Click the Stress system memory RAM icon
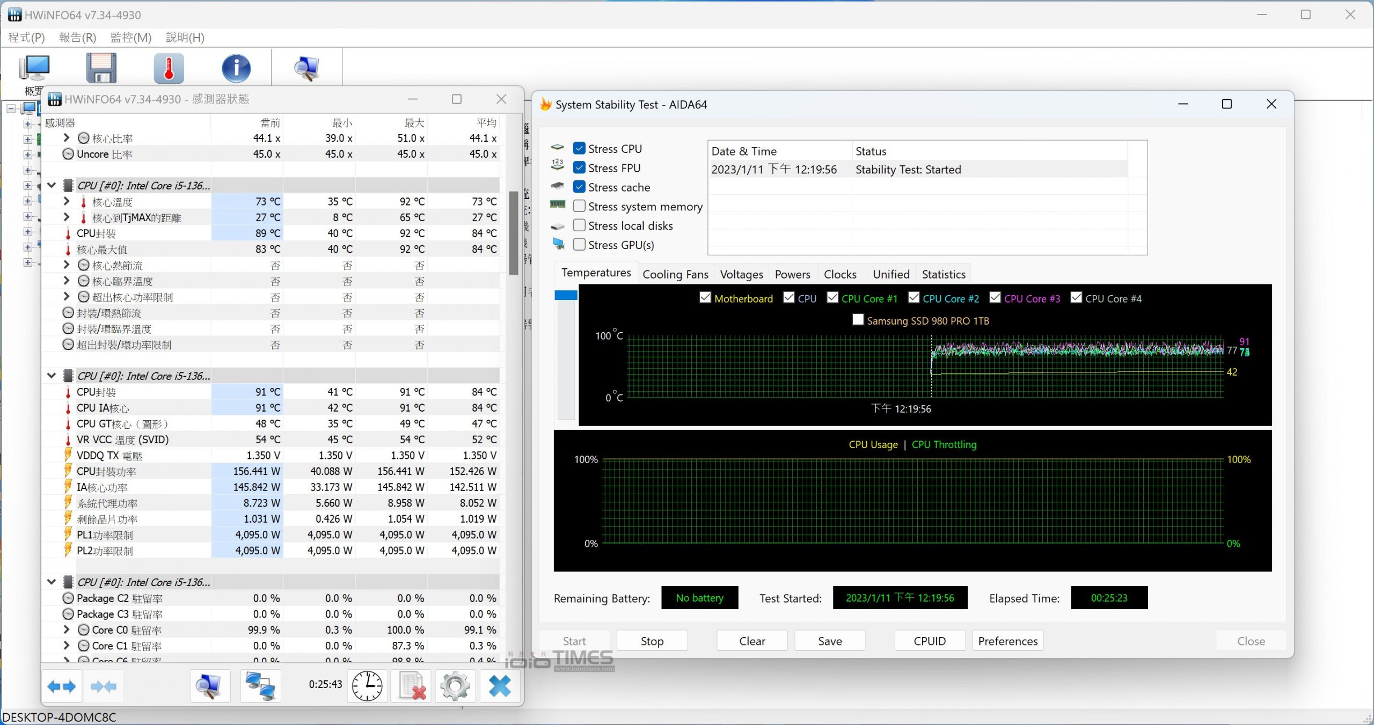The image size is (1374, 725). pyautogui.click(x=558, y=204)
